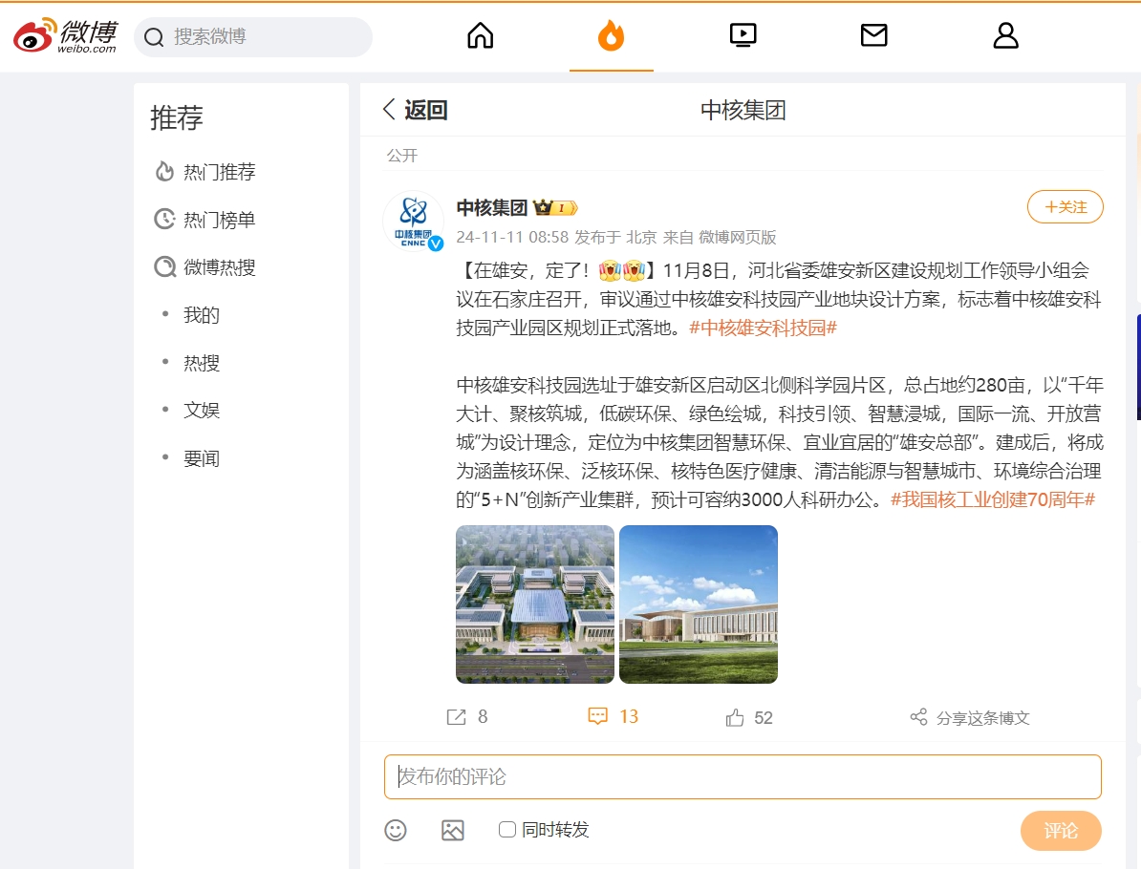Open 热搜 sidebar item
Screen dimensions: 1141x869
coord(202,363)
